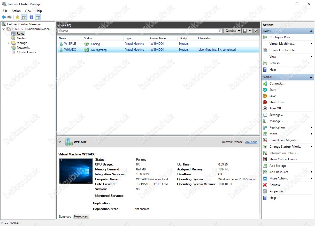Image resolution: width=315 pixels, height=226 pixels.
Task: Sort roles by Status column header
Action: [103, 38]
